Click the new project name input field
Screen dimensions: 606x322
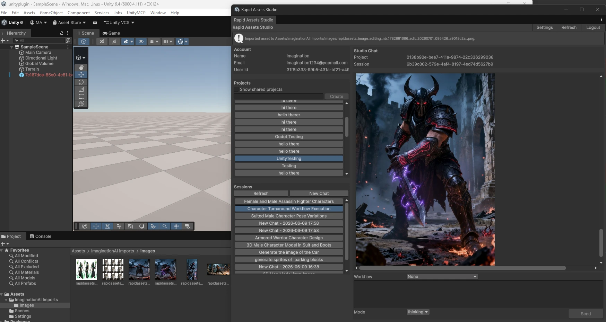tap(279, 97)
